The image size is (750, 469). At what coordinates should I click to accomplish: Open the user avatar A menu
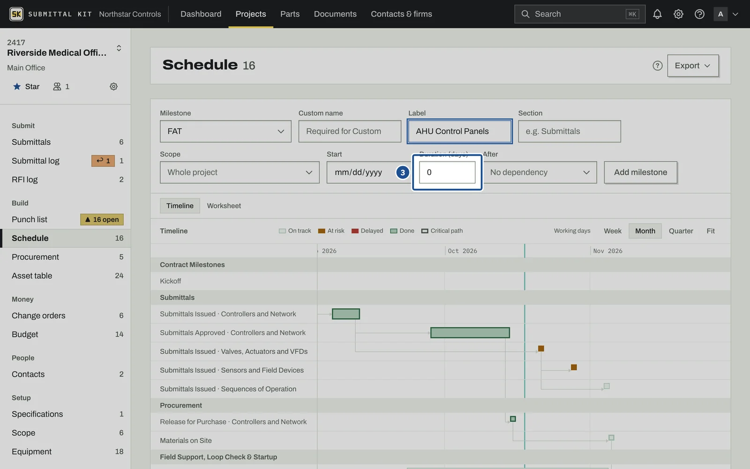point(720,14)
